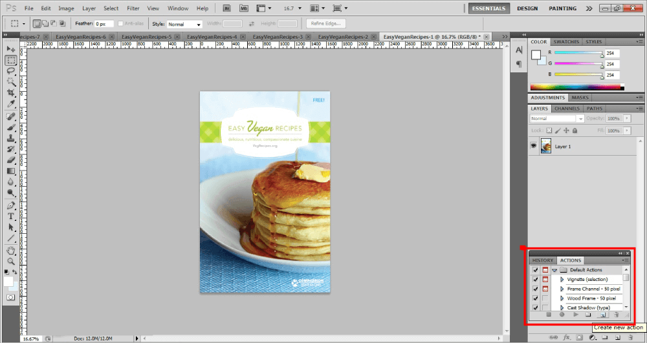Select the Move tool

click(x=11, y=49)
